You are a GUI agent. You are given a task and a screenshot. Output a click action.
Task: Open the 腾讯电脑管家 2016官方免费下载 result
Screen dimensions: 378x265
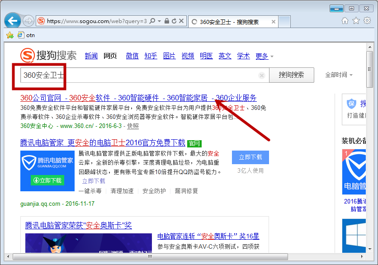pyautogui.click(x=103, y=143)
